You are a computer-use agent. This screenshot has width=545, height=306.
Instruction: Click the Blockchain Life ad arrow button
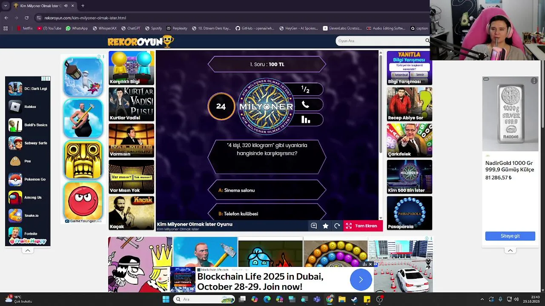click(x=361, y=280)
